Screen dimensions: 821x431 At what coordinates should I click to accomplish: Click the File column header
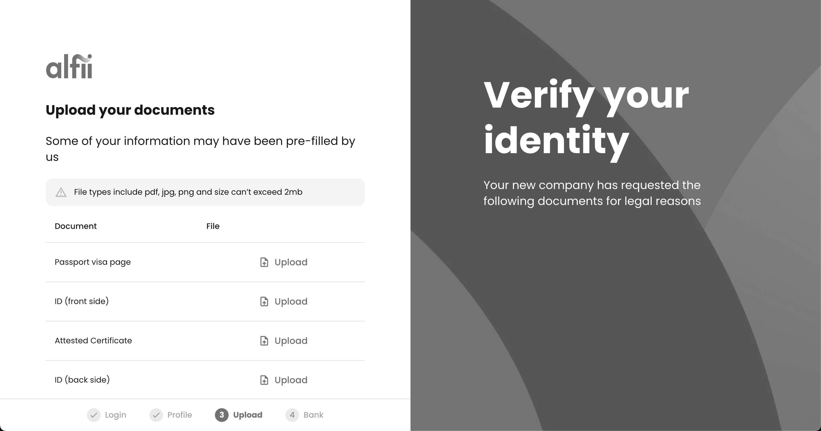point(213,226)
